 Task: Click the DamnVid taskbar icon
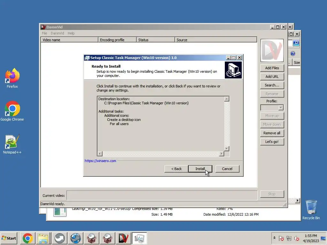(x=124, y=238)
